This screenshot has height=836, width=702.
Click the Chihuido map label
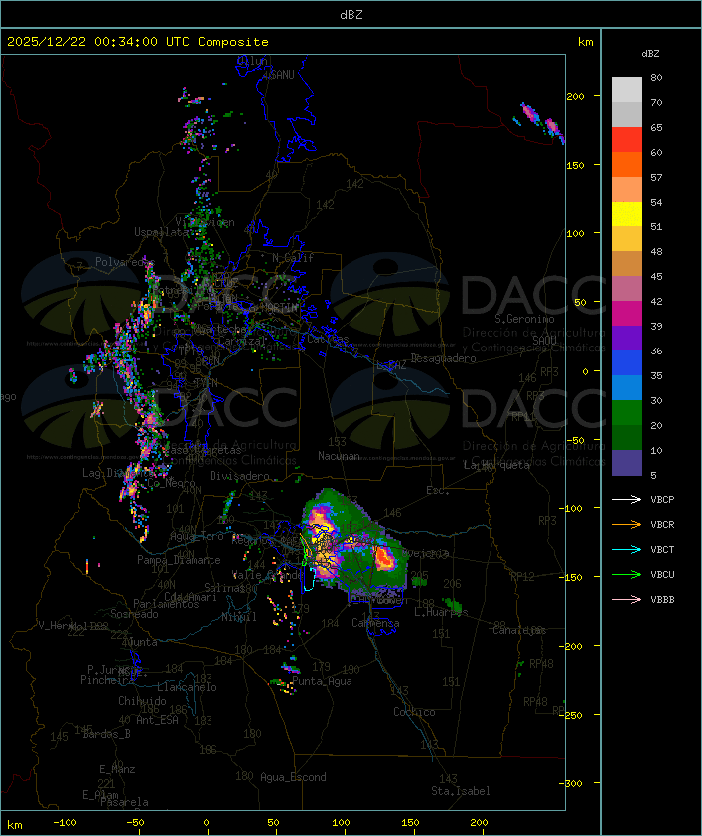[x=142, y=701]
